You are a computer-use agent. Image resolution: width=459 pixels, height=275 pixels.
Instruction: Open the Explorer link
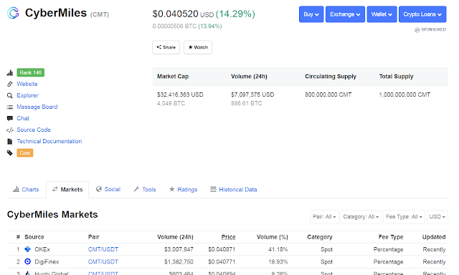coord(27,95)
